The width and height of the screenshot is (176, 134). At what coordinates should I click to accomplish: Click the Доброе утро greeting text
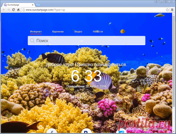tap(86, 64)
